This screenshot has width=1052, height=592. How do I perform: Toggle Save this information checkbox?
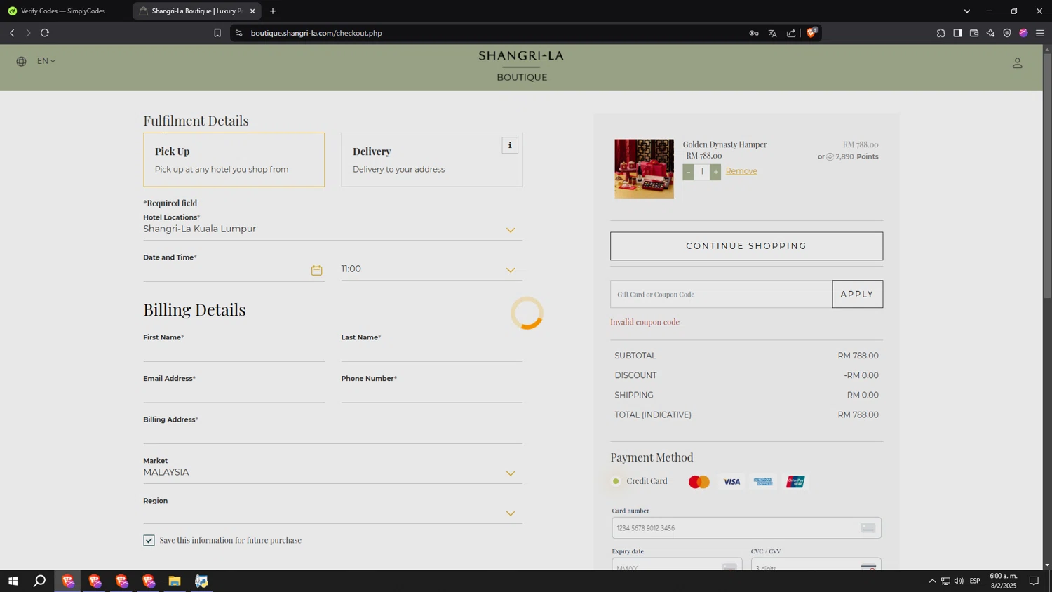point(149,540)
